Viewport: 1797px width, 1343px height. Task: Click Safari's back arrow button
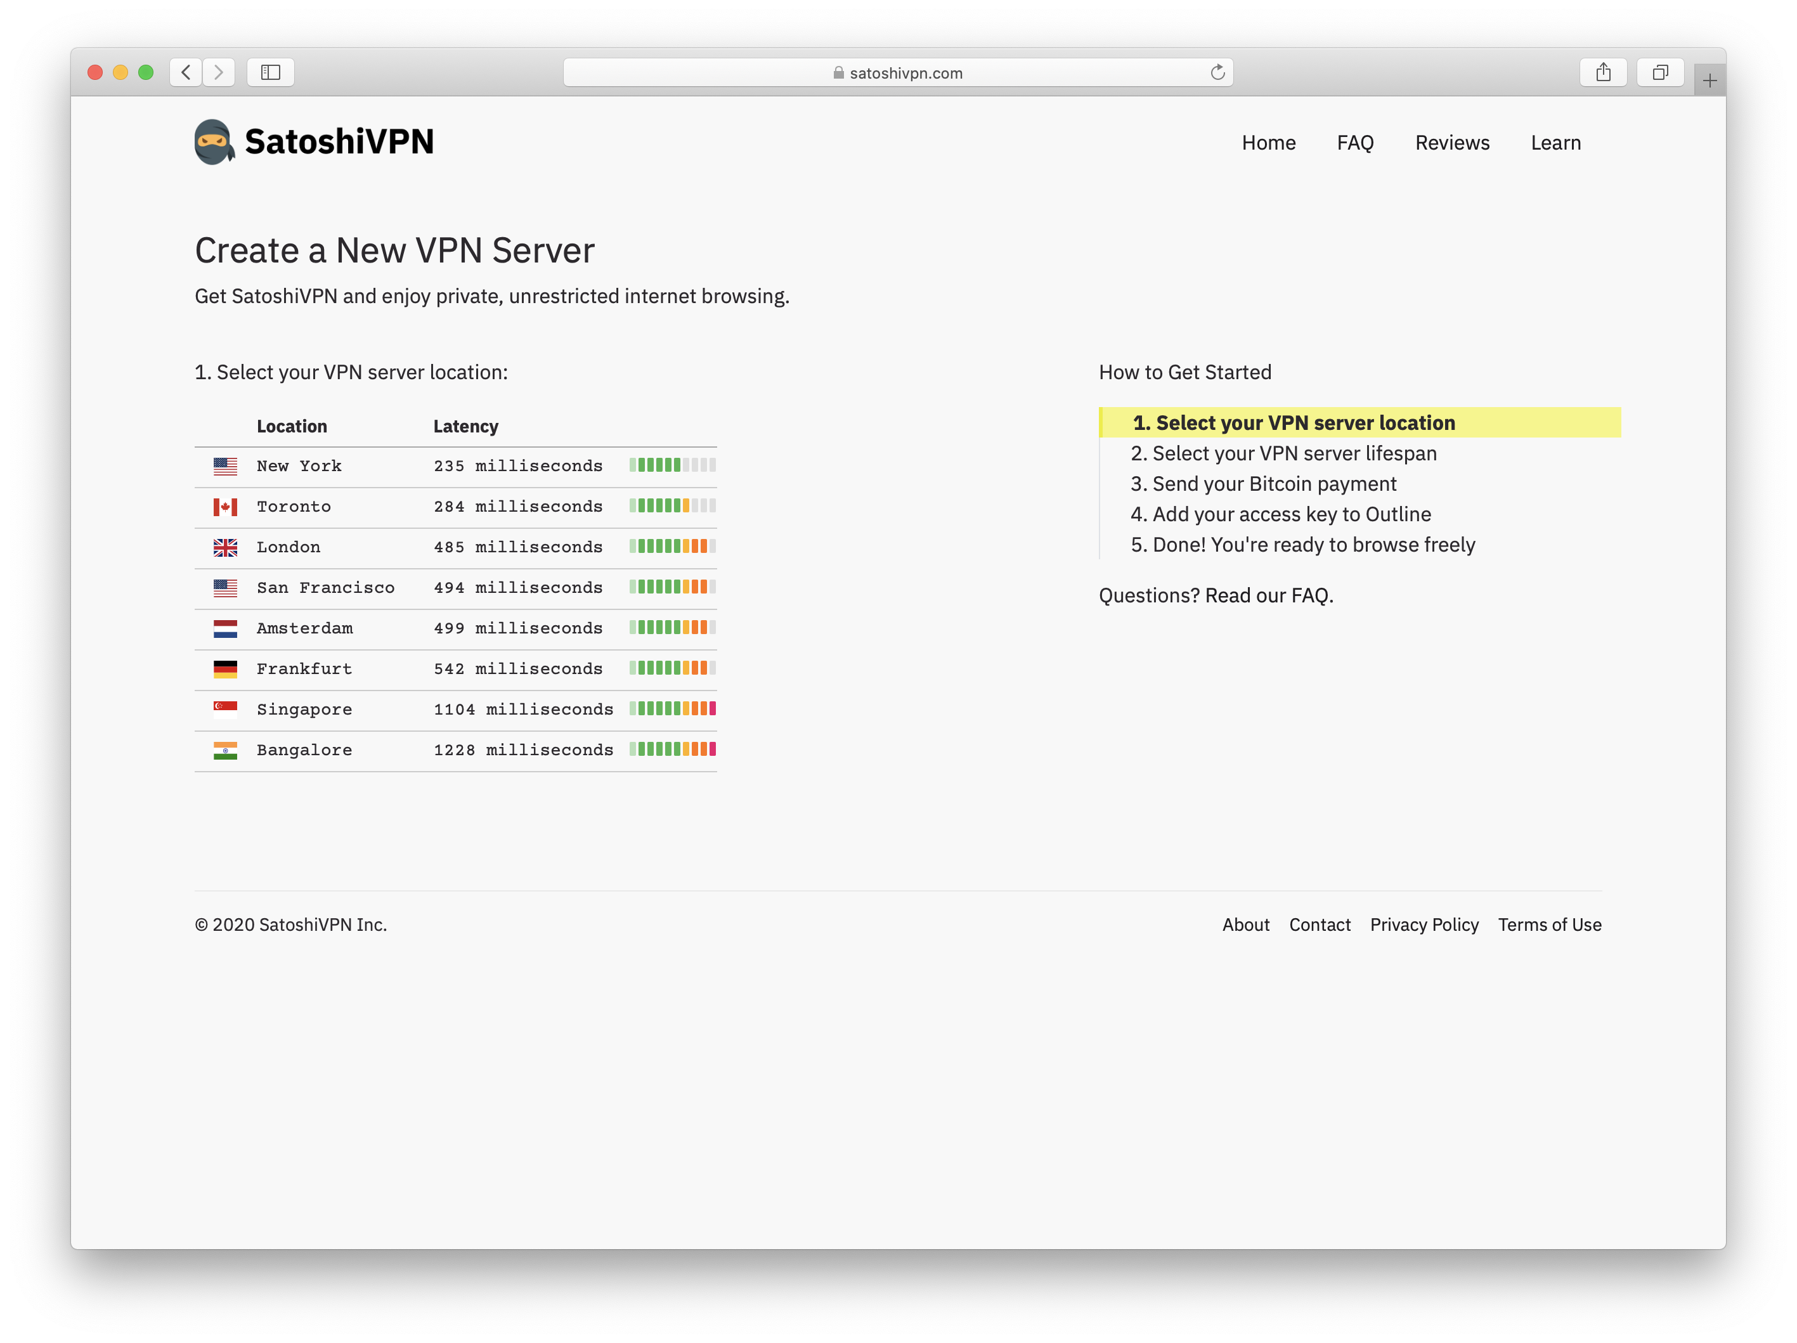click(186, 72)
